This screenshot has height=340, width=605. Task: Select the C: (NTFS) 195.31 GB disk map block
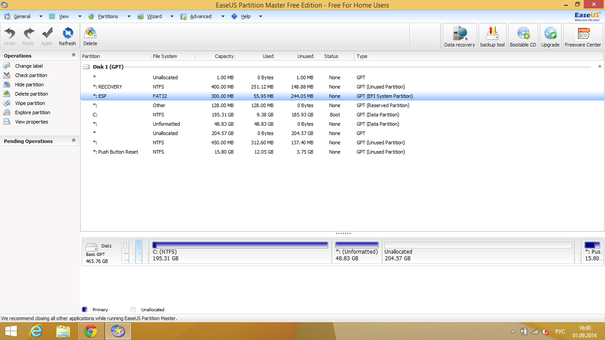[x=240, y=251]
